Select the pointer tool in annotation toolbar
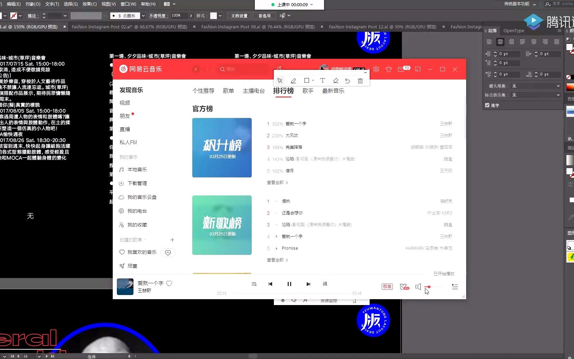The width and height of the screenshot is (574, 359). click(x=280, y=81)
